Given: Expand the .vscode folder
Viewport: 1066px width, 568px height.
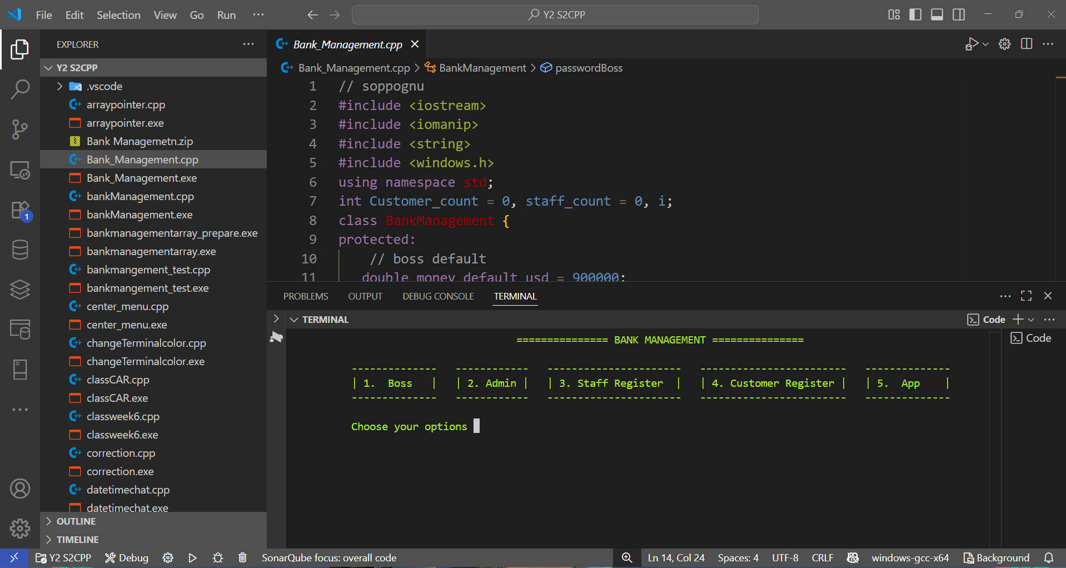Looking at the screenshot, I should (60, 86).
